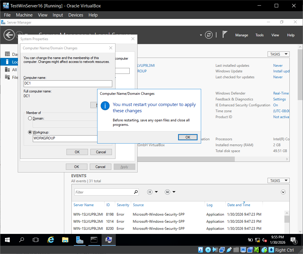Click the events Filter search box
Image resolution: width=303 pixels, height=254 pixels.
pos(103,192)
